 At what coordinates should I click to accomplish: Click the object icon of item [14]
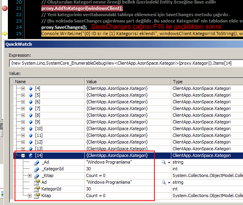31,155
